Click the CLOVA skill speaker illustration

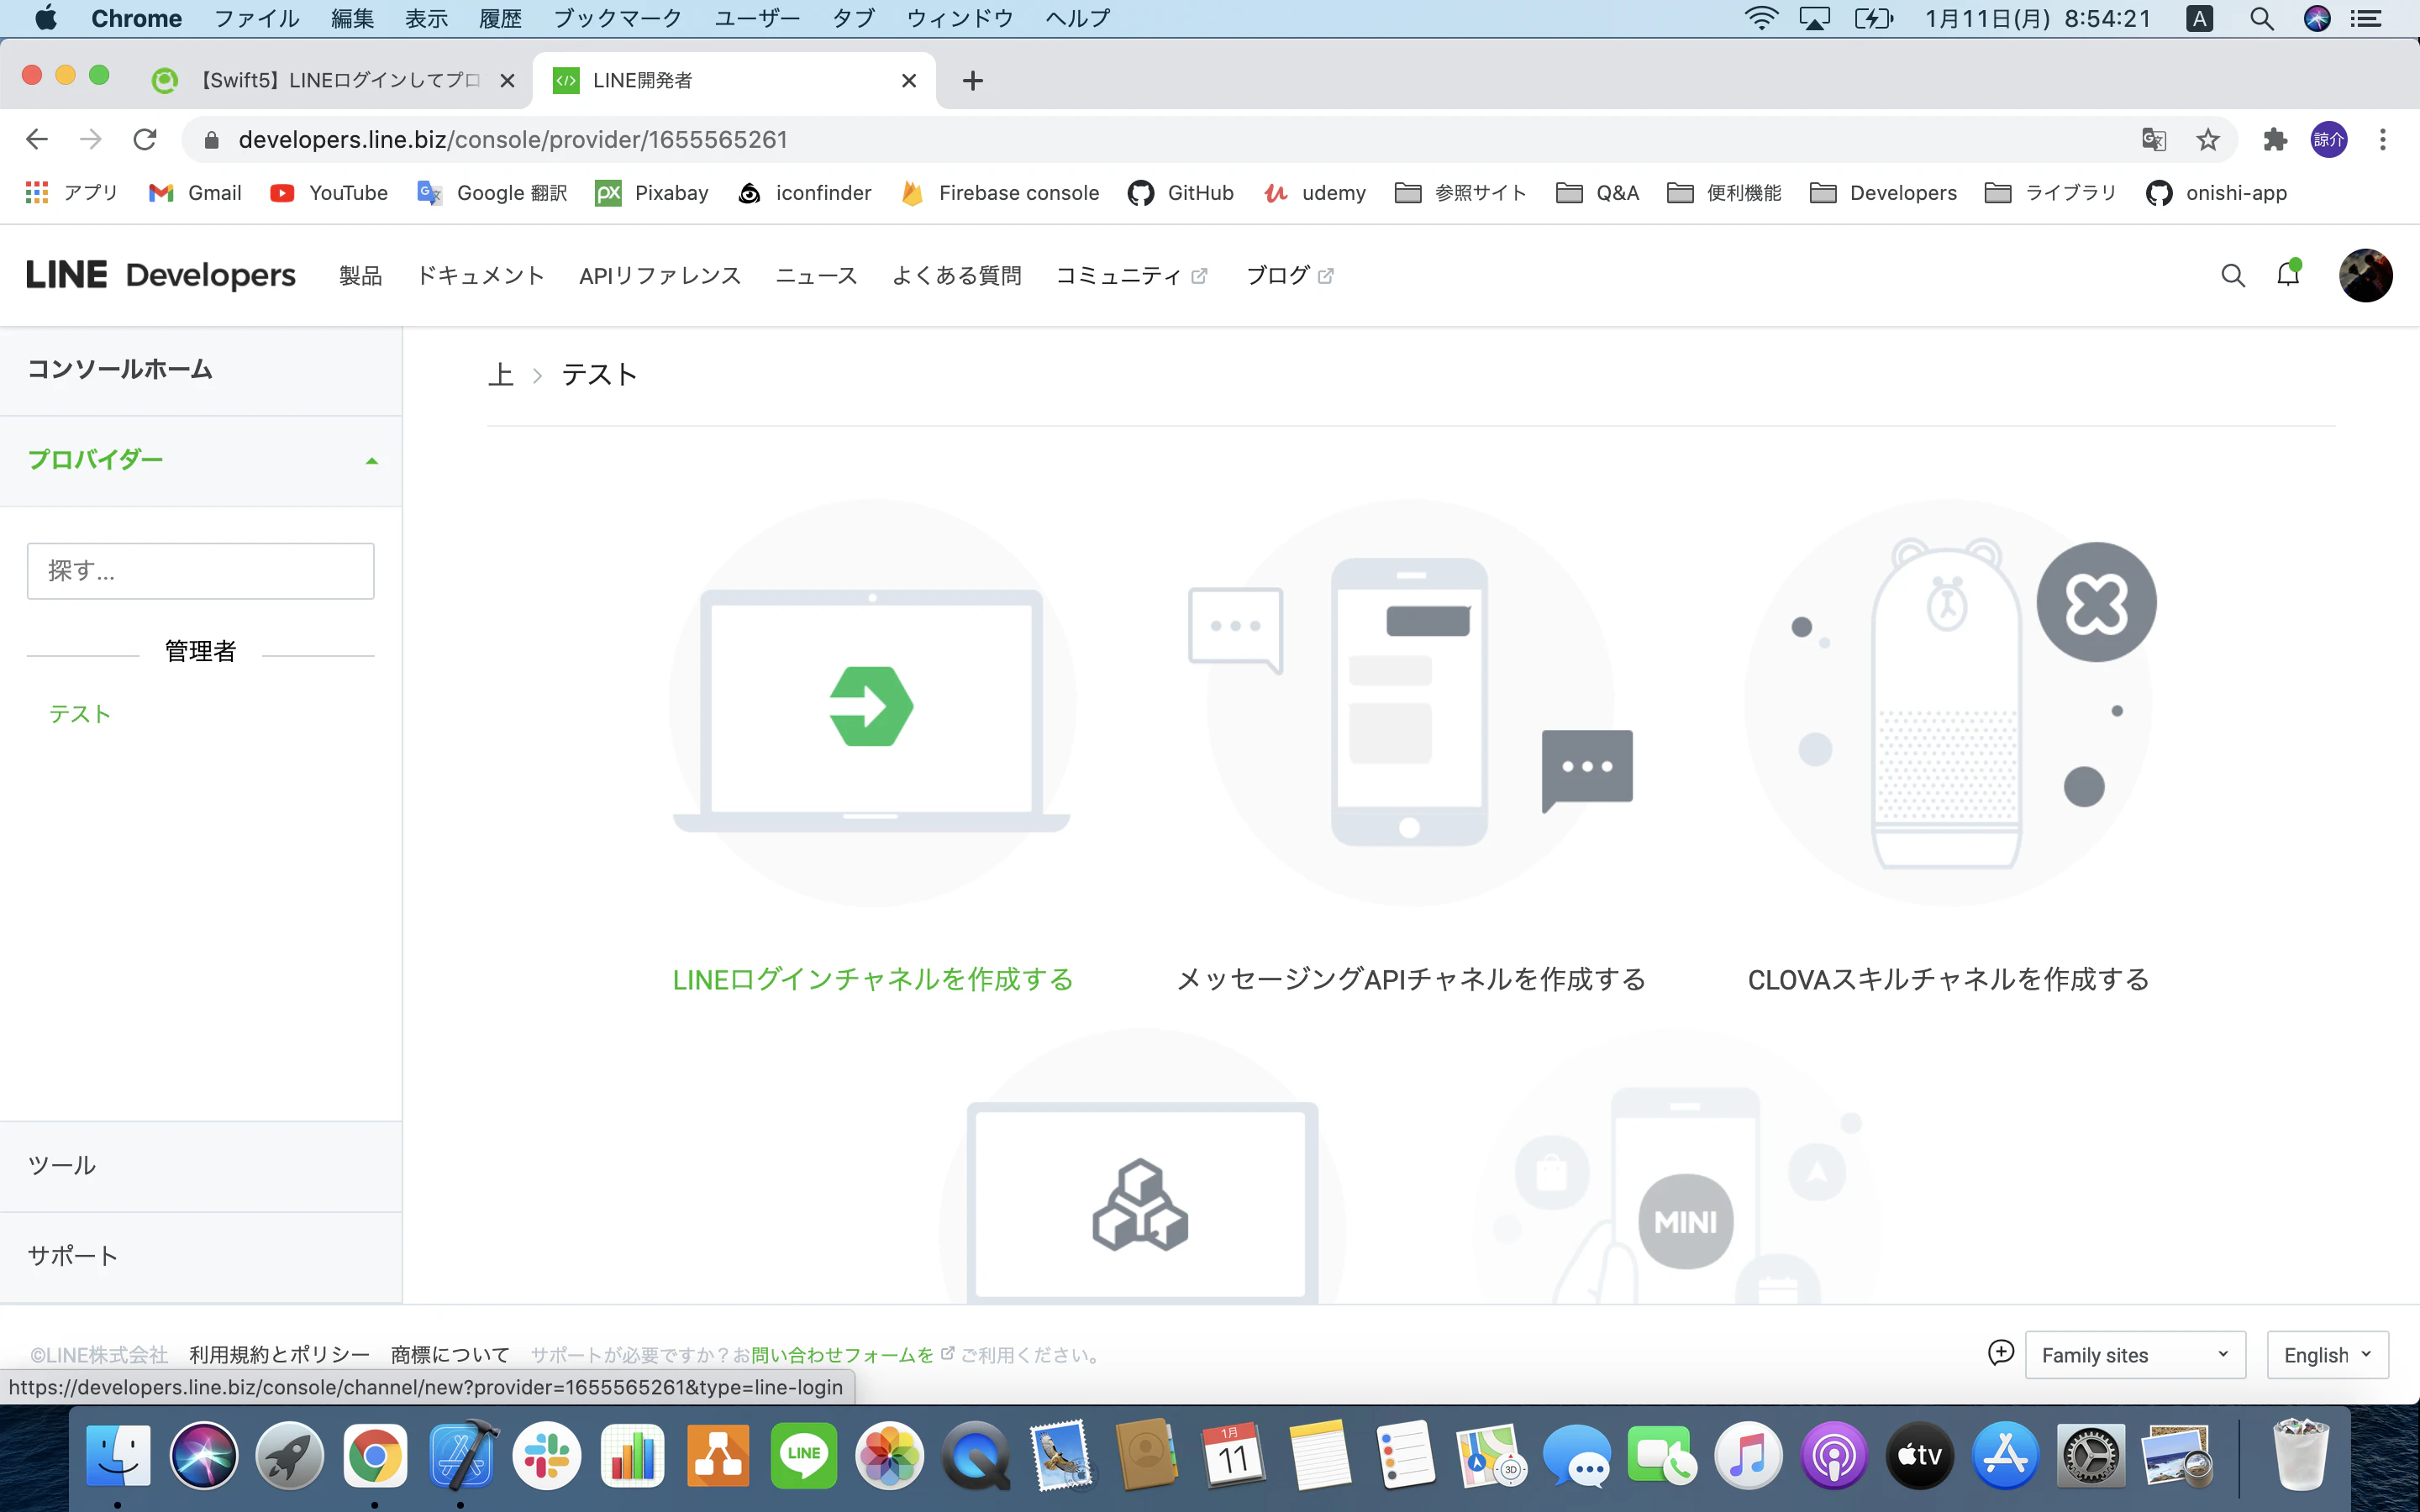(x=1950, y=703)
